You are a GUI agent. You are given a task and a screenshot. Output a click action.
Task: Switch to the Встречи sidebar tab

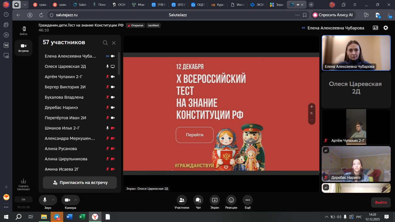23,48
